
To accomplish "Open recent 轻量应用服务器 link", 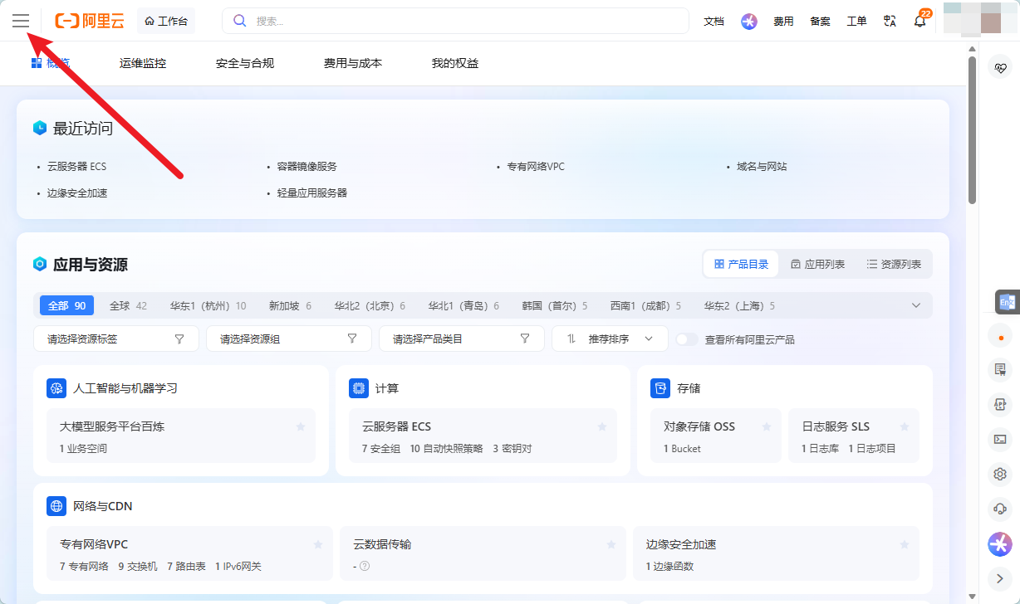I will pos(312,193).
